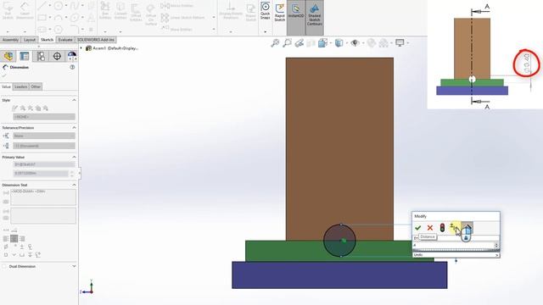Click the Mirror Entities tool

177,6
